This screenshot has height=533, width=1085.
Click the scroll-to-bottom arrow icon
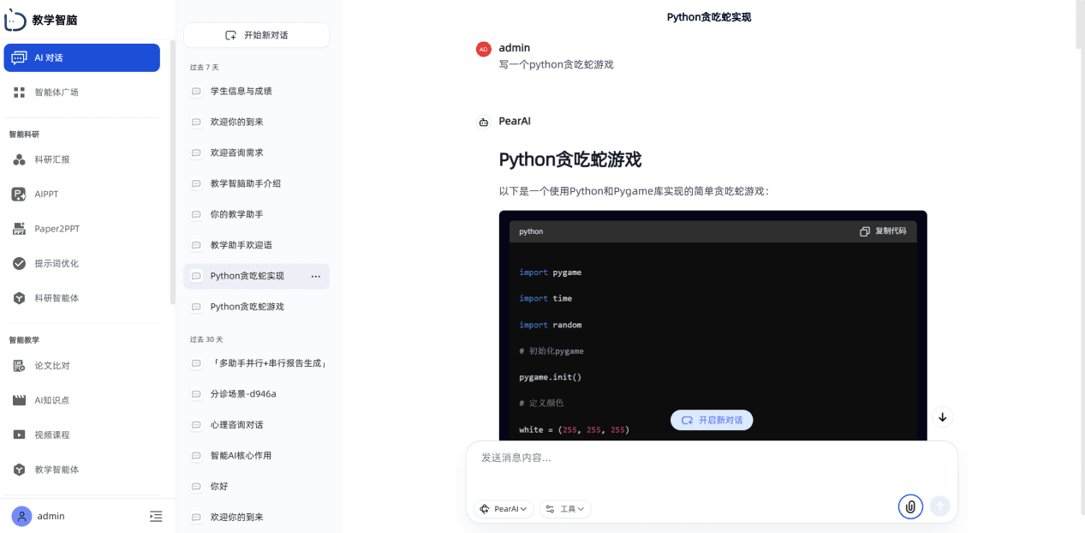pos(943,417)
